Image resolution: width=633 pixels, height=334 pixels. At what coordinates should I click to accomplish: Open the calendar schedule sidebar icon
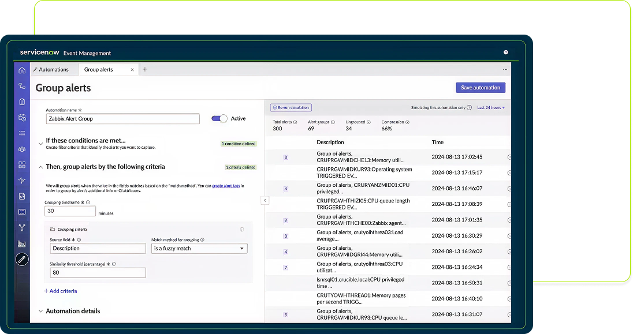(x=22, y=118)
